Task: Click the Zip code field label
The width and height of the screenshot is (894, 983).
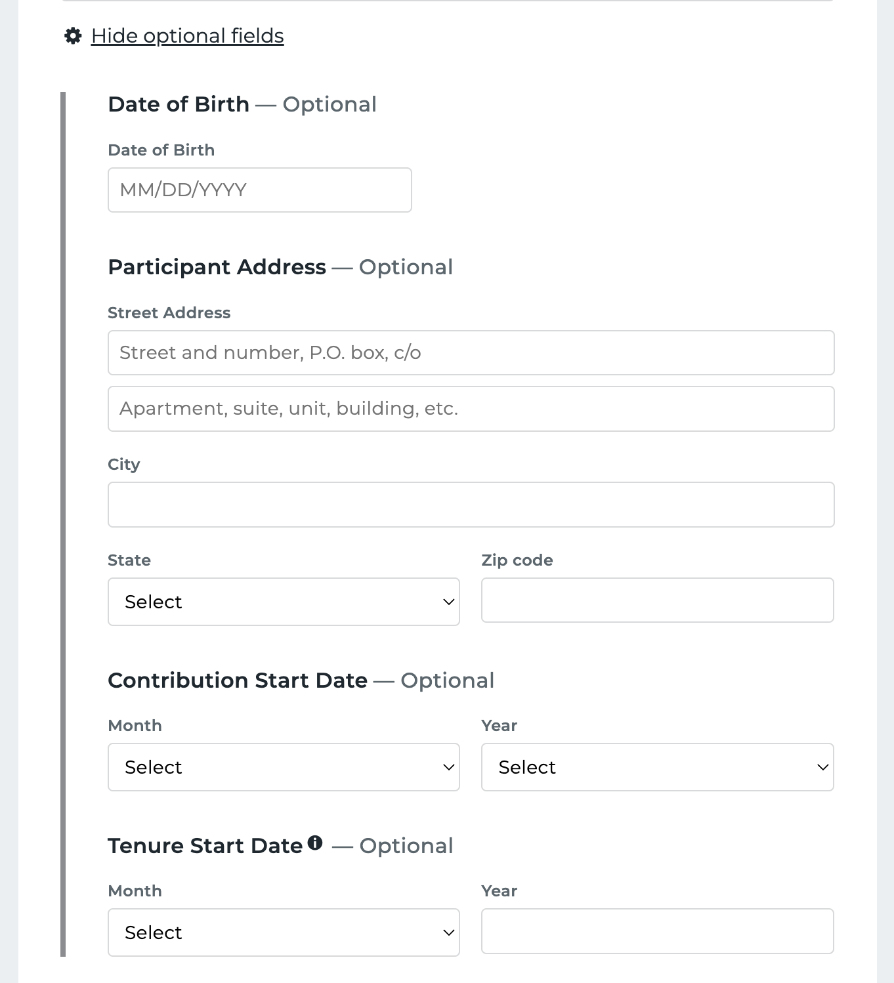Action: (x=517, y=560)
